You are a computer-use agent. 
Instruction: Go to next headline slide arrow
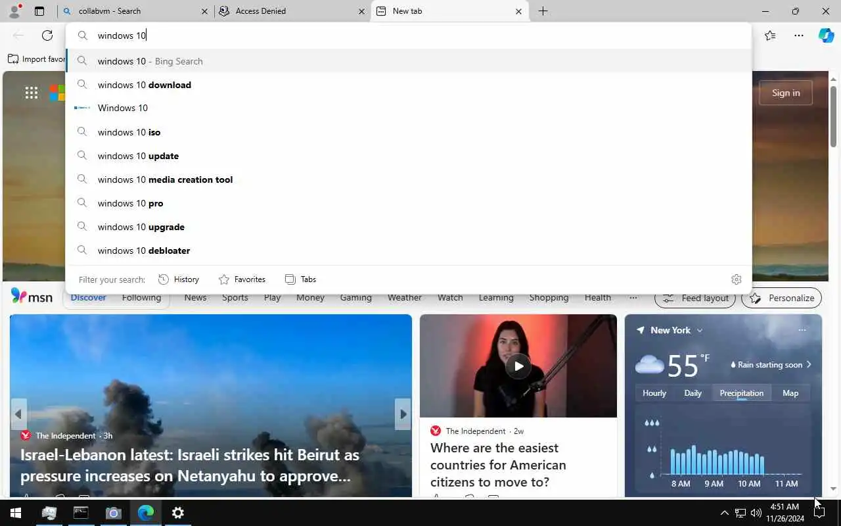pyautogui.click(x=403, y=414)
